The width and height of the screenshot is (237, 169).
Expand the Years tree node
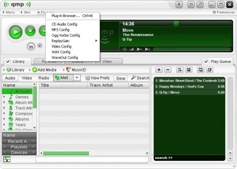(4, 125)
